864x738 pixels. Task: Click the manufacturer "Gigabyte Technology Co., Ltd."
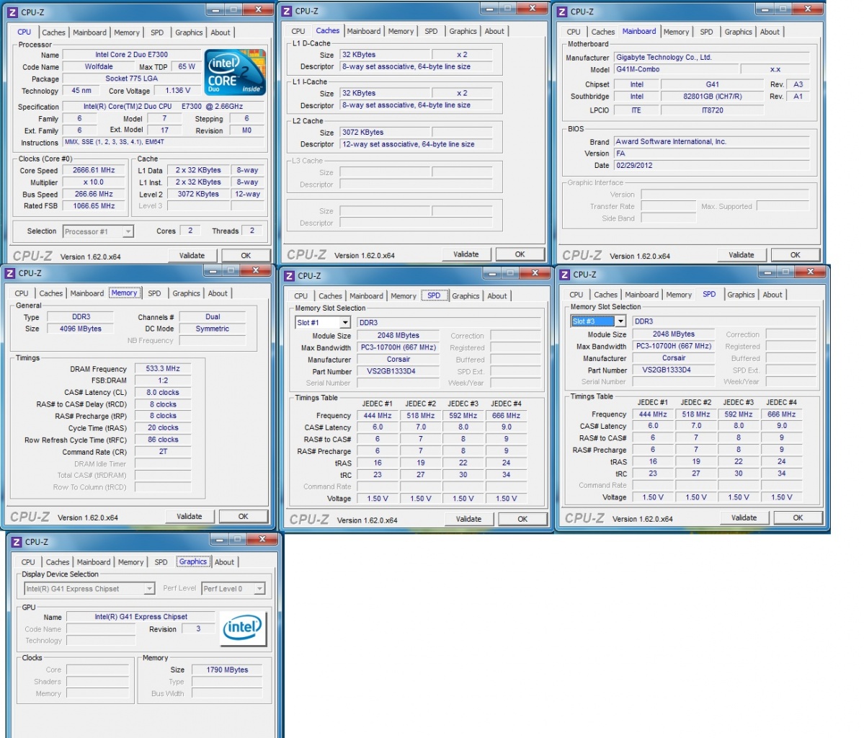712,58
